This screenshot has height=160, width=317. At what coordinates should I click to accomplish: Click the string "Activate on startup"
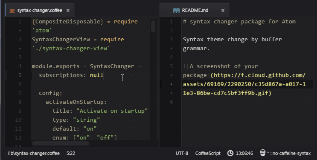click(112, 111)
